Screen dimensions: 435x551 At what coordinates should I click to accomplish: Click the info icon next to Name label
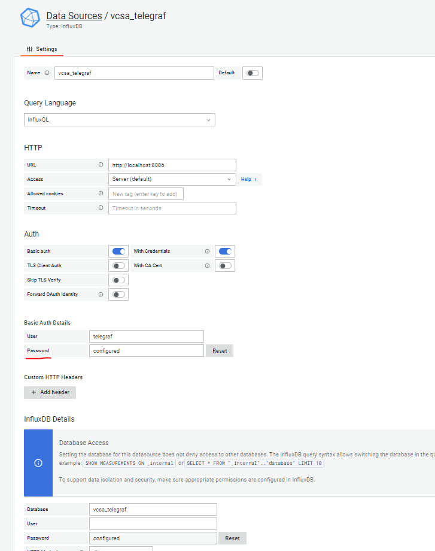[47, 72]
